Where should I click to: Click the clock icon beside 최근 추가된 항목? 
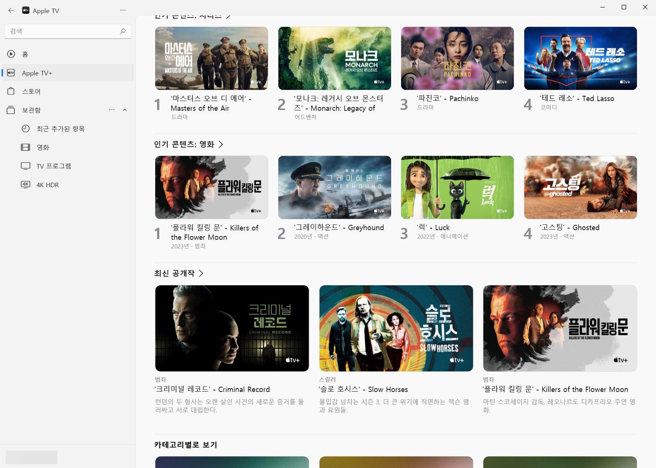point(25,129)
